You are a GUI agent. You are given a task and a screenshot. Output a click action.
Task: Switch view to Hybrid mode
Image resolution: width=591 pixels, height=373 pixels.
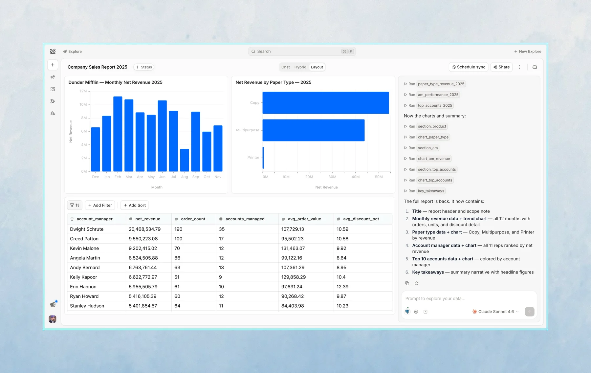tap(300, 67)
